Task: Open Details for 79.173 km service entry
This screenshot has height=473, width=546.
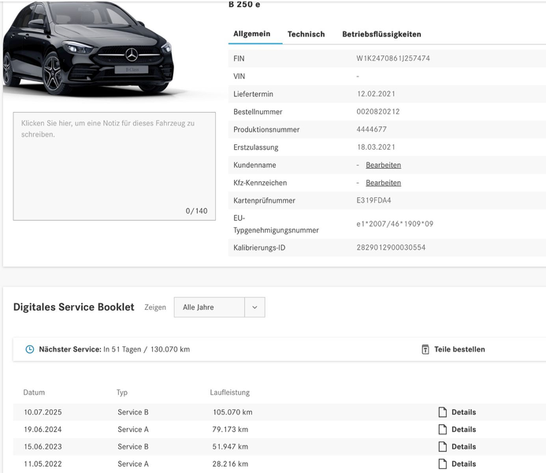Action: (463, 430)
